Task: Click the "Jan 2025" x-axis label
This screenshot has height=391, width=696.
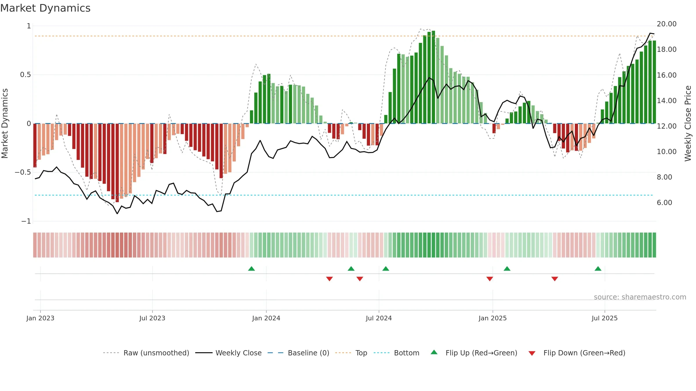Action: point(493,318)
